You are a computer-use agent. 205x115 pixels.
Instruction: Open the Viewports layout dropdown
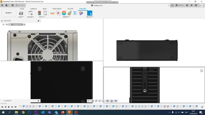[116, 101]
